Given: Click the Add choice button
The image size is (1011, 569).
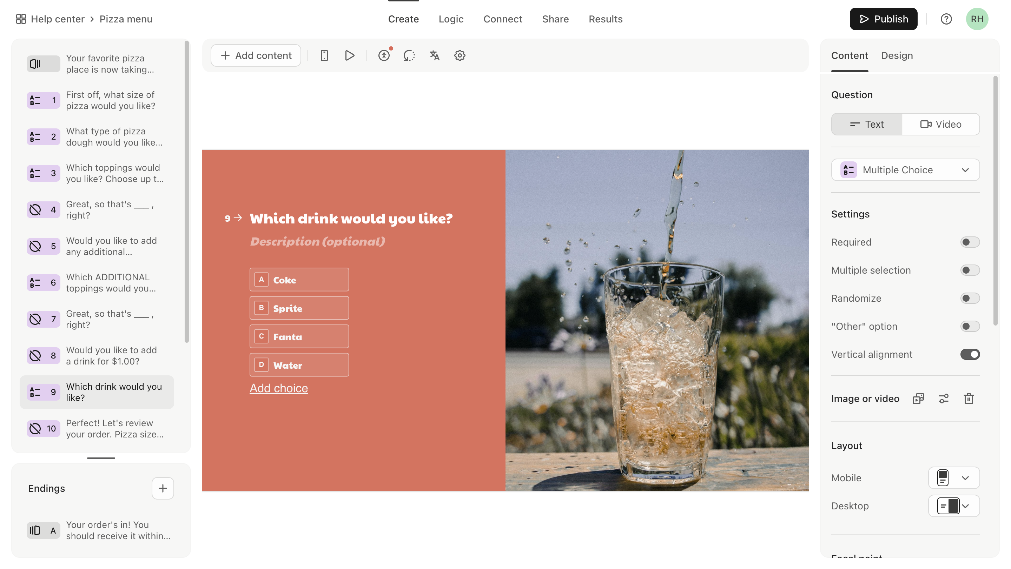Looking at the screenshot, I should (278, 387).
